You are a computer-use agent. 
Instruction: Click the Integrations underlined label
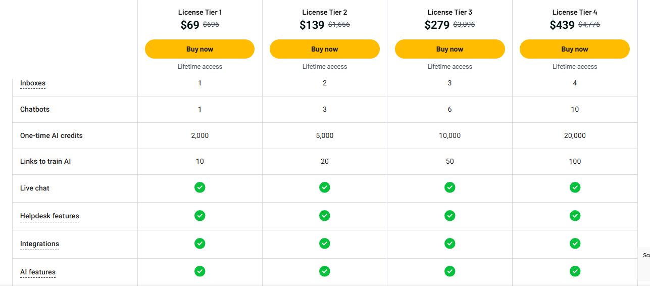point(39,244)
